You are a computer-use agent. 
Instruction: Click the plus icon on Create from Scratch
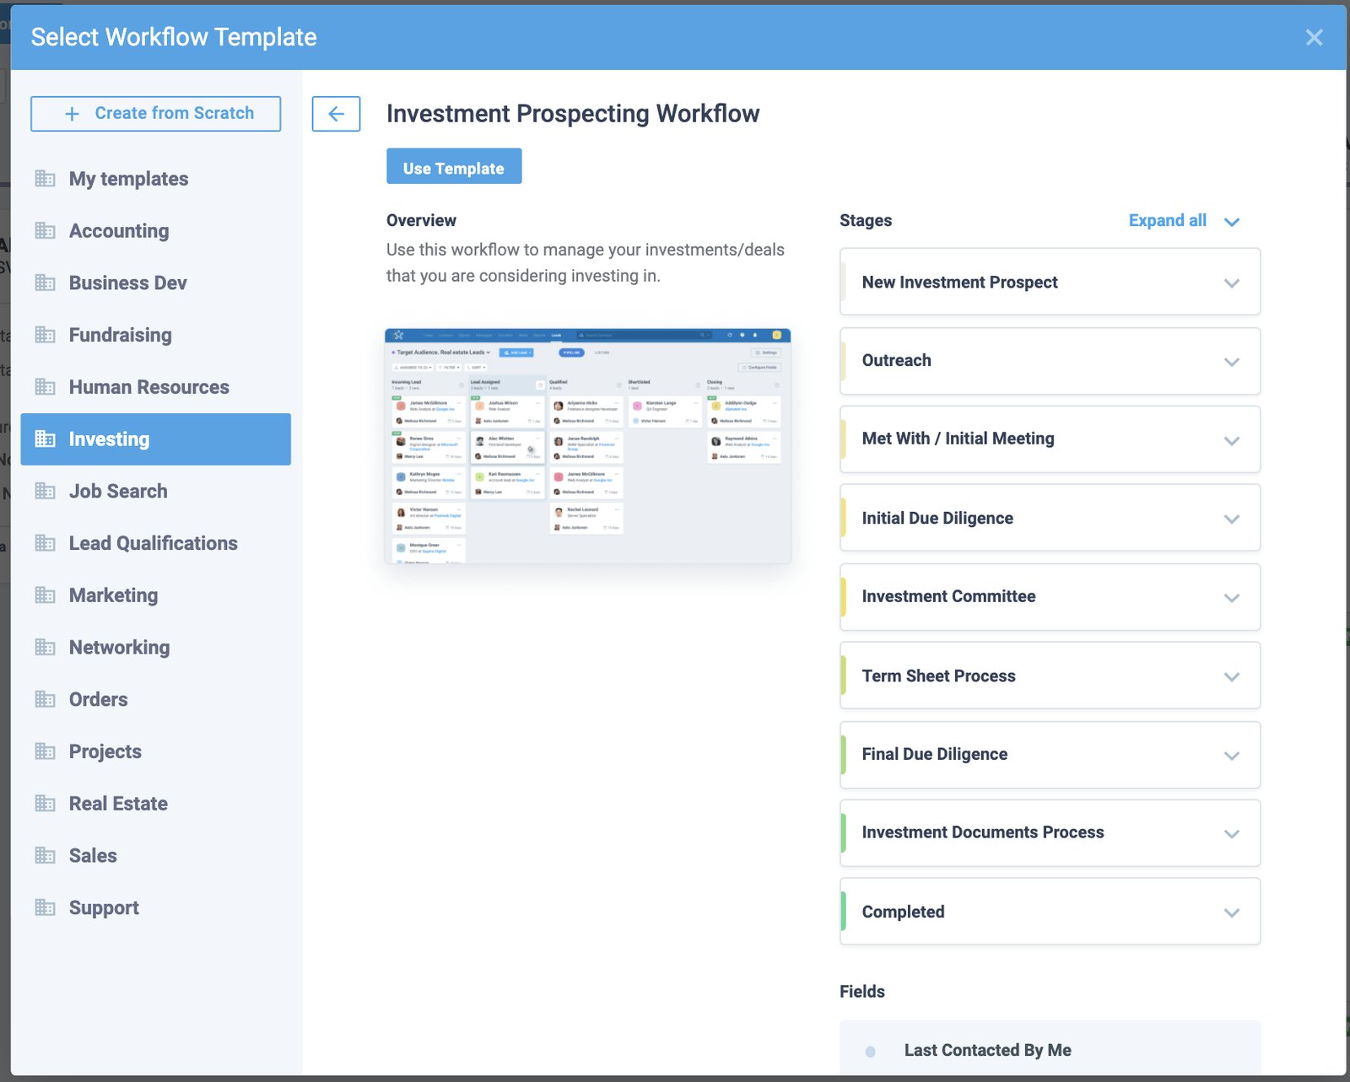(x=71, y=112)
